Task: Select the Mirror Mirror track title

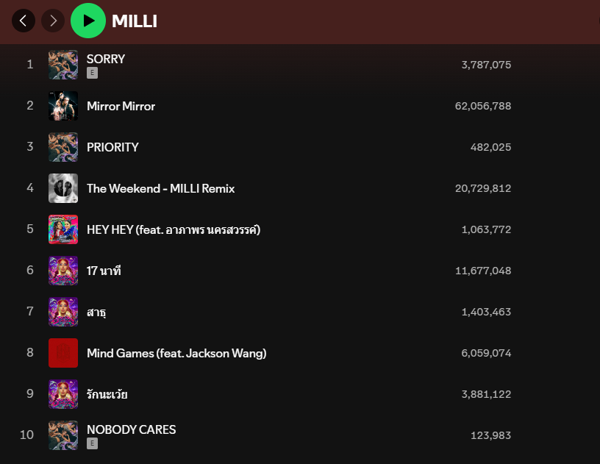Action: 121,106
